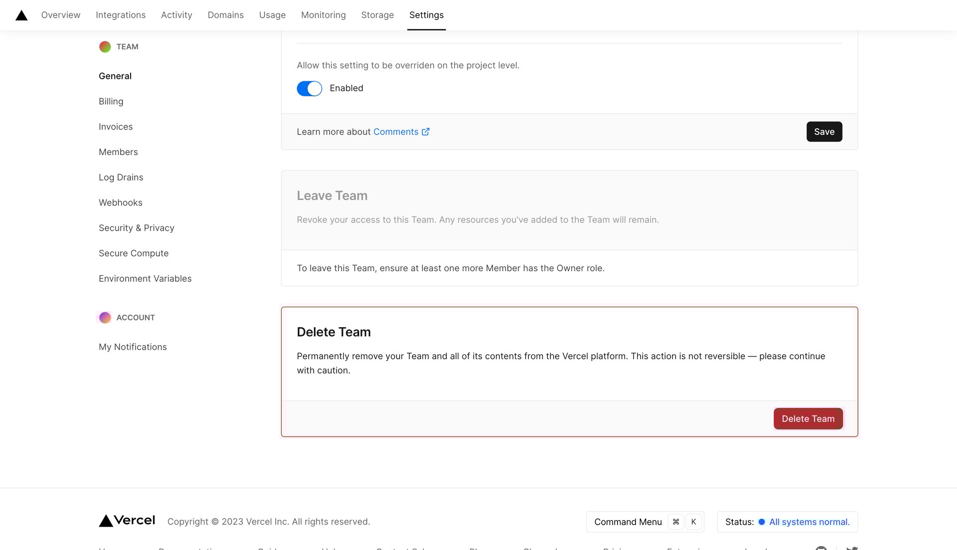This screenshot has height=550, width=957.
Task: Click the account avatar circle in sidebar
Action: [x=105, y=318]
